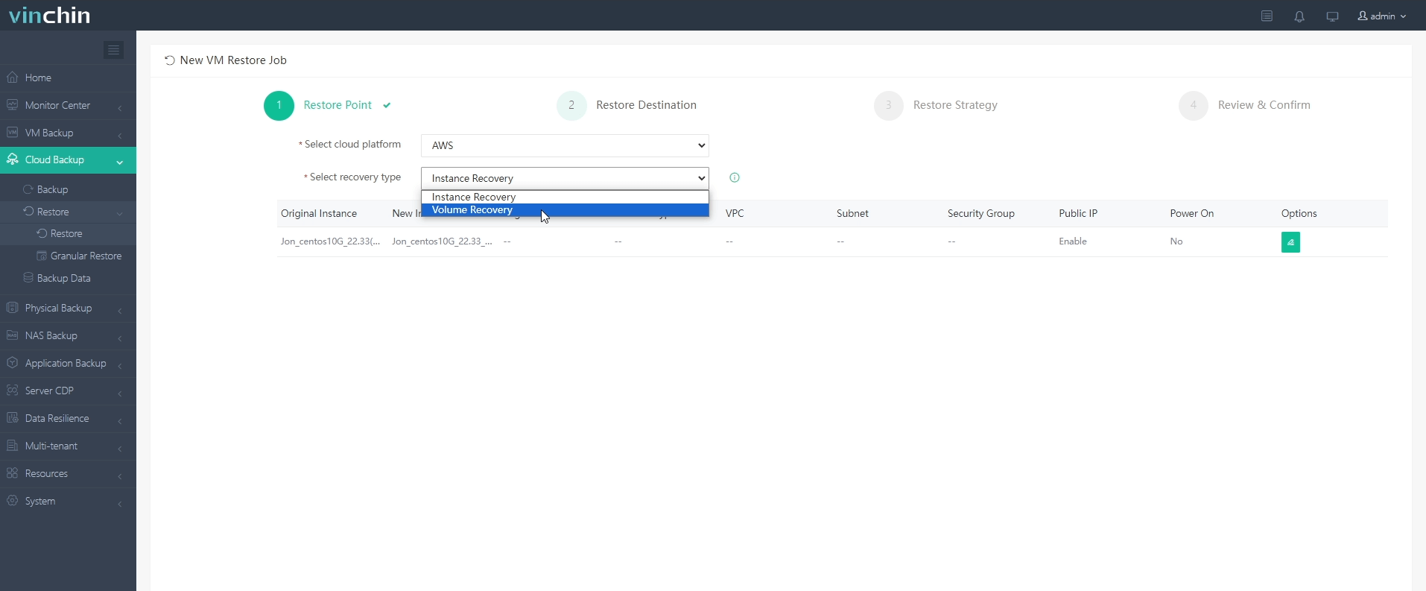Click the green edit button in Options
The image size is (1426, 591).
[x=1290, y=242]
